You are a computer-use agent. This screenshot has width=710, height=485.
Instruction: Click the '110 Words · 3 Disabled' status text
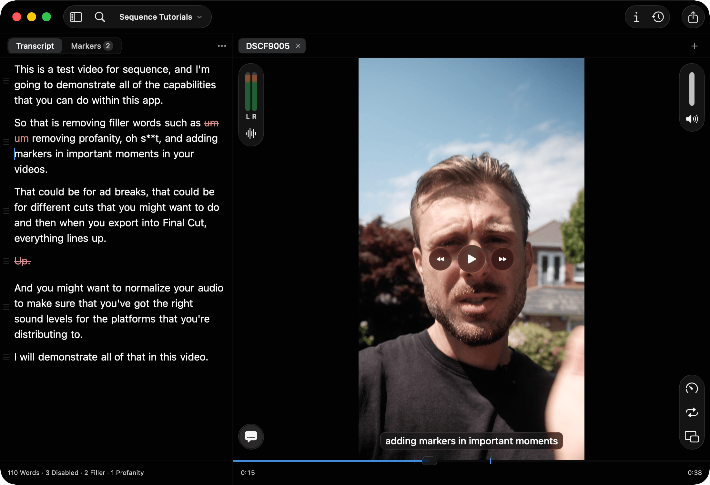(x=43, y=473)
